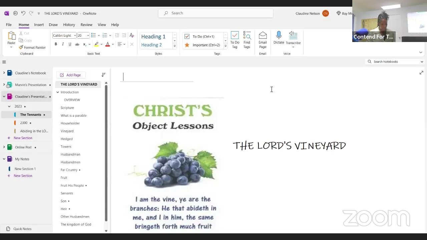Screen dimensions: 427x240
Task: Click the Transcribe button
Action: [x=293, y=39]
